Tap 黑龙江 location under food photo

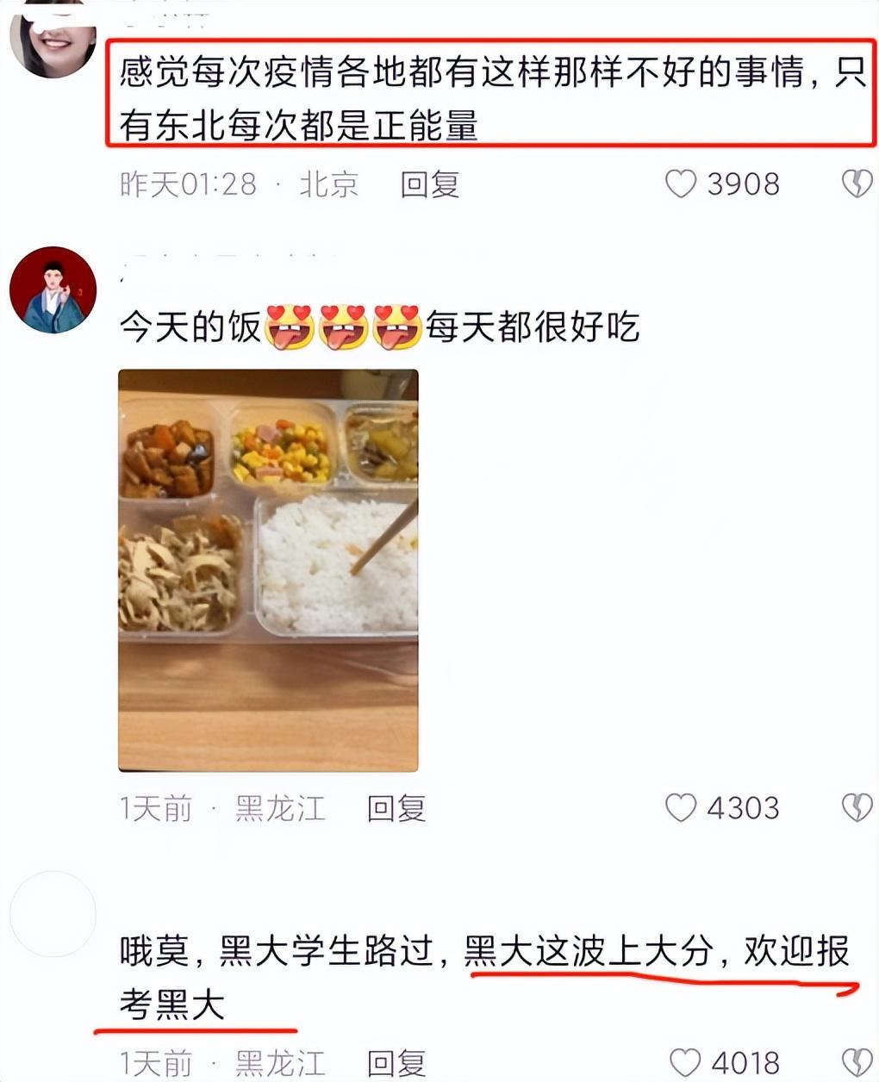tap(280, 808)
